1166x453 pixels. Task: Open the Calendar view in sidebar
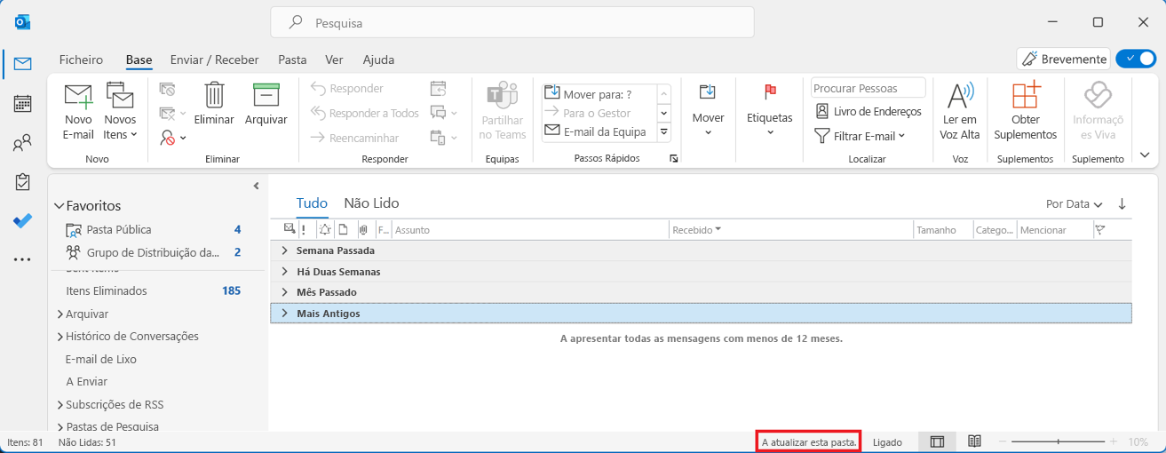pos(23,103)
